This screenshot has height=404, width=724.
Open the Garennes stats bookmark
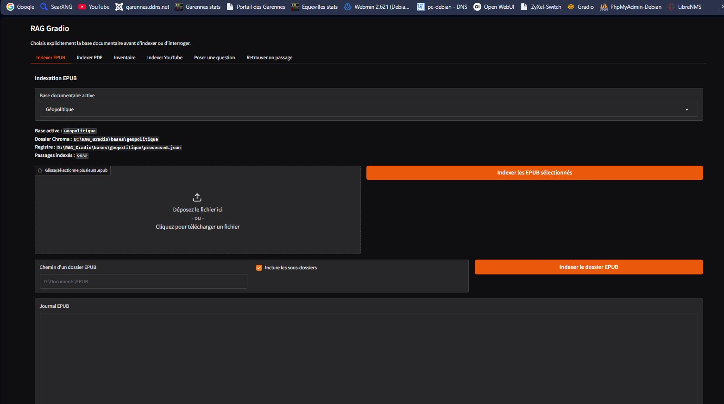[x=198, y=7]
